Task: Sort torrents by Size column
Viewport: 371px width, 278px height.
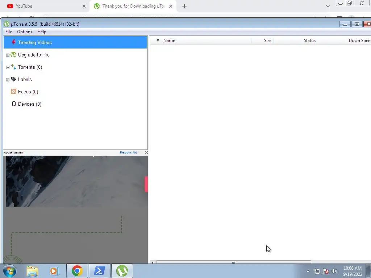Action: tap(262, 41)
